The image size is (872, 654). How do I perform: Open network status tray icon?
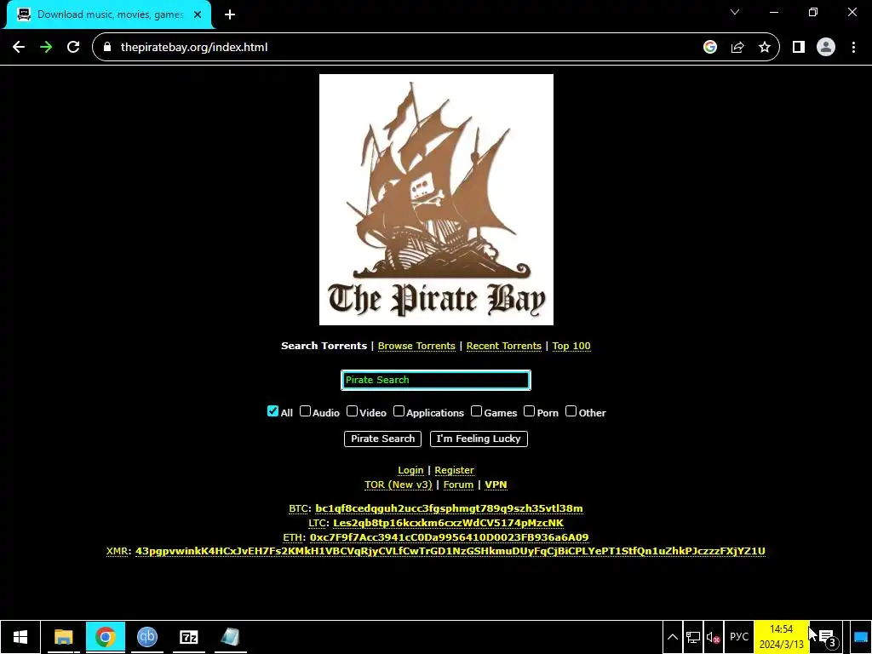(693, 637)
